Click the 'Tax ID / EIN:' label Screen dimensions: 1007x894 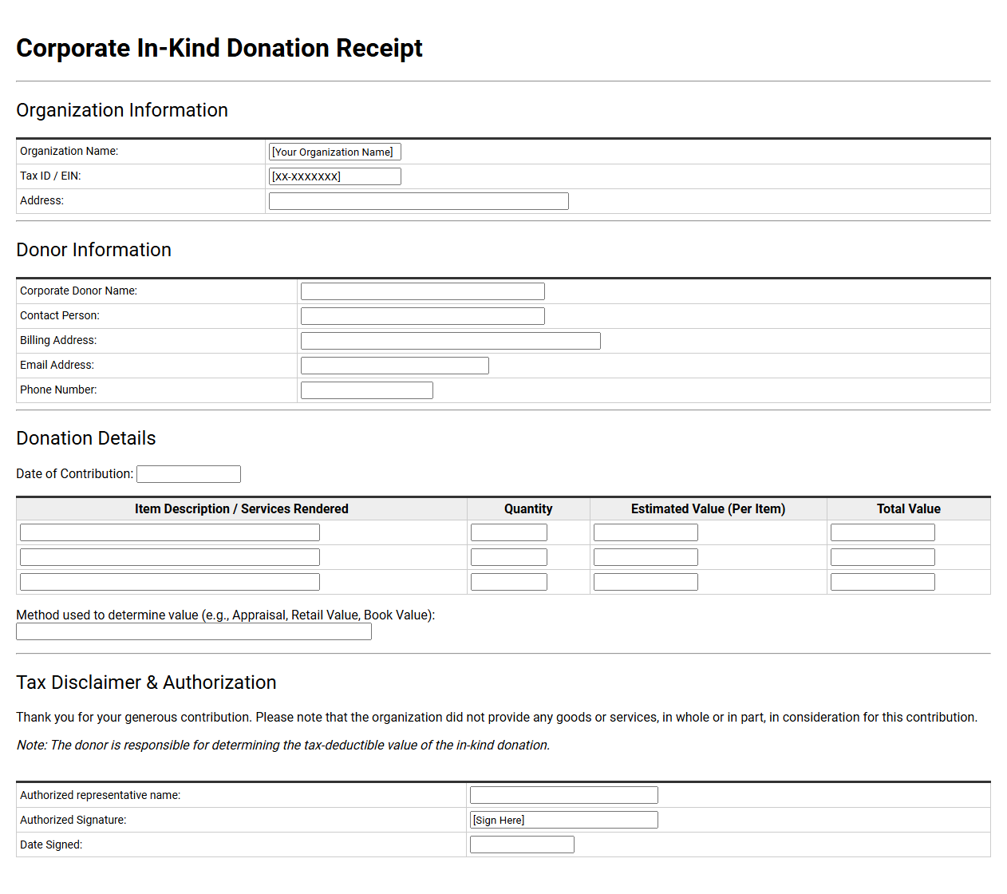50,176
